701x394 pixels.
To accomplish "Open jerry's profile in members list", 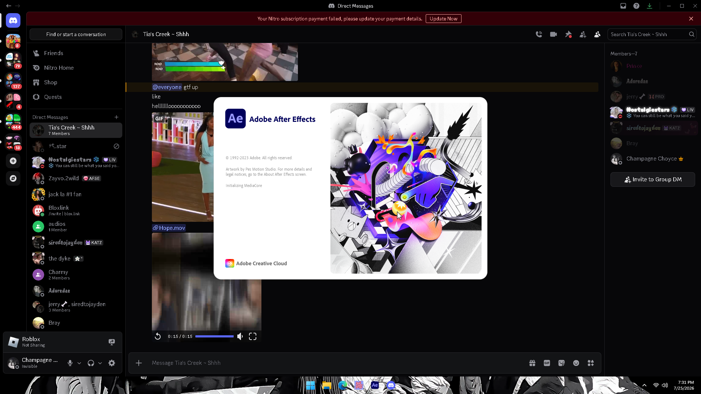I will [652, 97].
